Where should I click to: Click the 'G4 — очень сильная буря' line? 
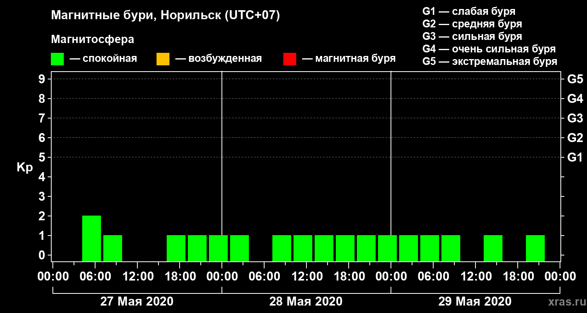point(489,49)
